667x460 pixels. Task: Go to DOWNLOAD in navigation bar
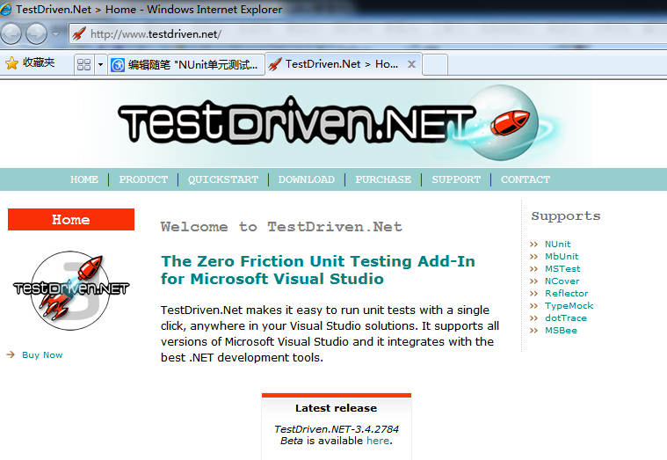[307, 179]
